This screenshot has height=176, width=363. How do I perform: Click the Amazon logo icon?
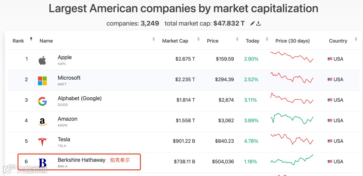[42, 122]
